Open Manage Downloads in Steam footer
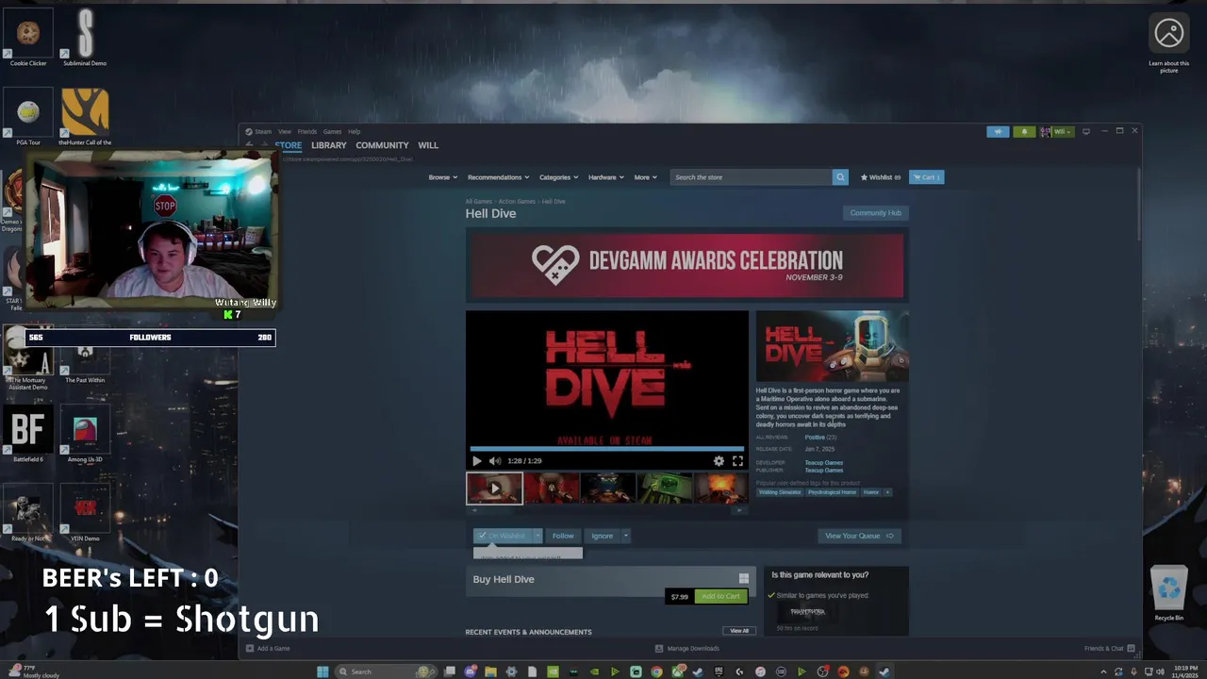Image resolution: width=1207 pixels, height=679 pixels. coord(687,649)
